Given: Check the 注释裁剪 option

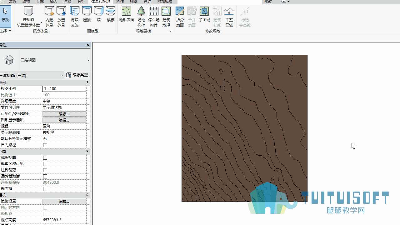Looking at the screenshot, I should tap(45, 170).
